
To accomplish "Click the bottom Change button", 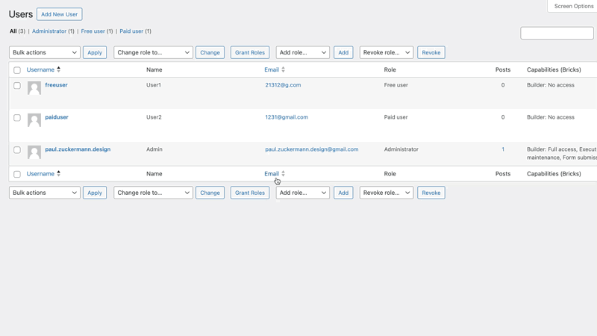I will pyautogui.click(x=210, y=193).
